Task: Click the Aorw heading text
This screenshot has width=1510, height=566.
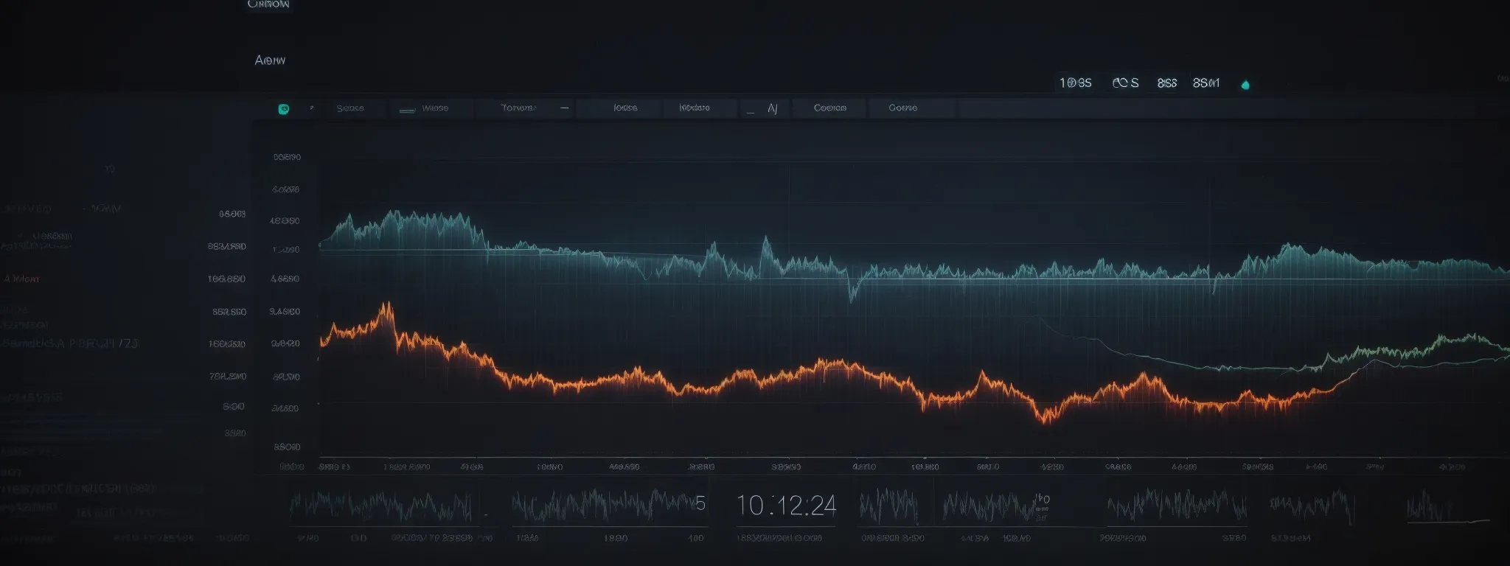Action: (x=270, y=60)
